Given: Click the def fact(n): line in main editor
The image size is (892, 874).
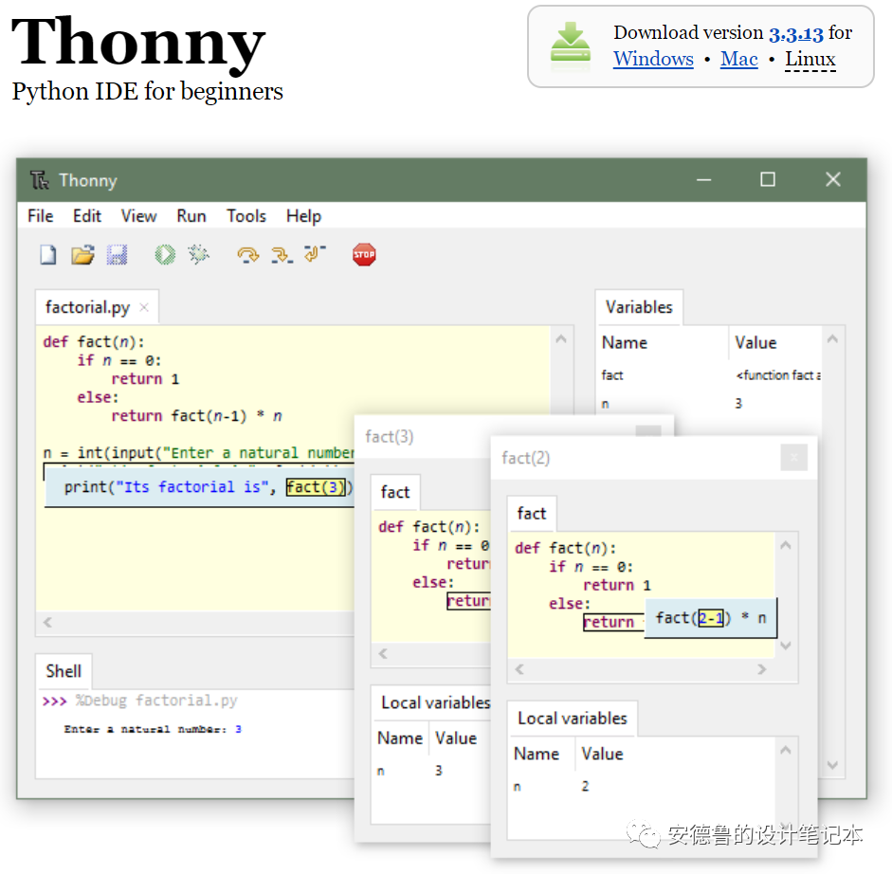Looking at the screenshot, I should point(94,342).
